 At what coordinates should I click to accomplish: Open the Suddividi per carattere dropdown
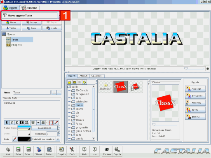coord(58,139)
